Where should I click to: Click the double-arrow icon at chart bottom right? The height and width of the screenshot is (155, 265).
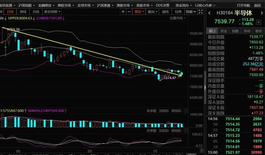[x=202, y=150]
